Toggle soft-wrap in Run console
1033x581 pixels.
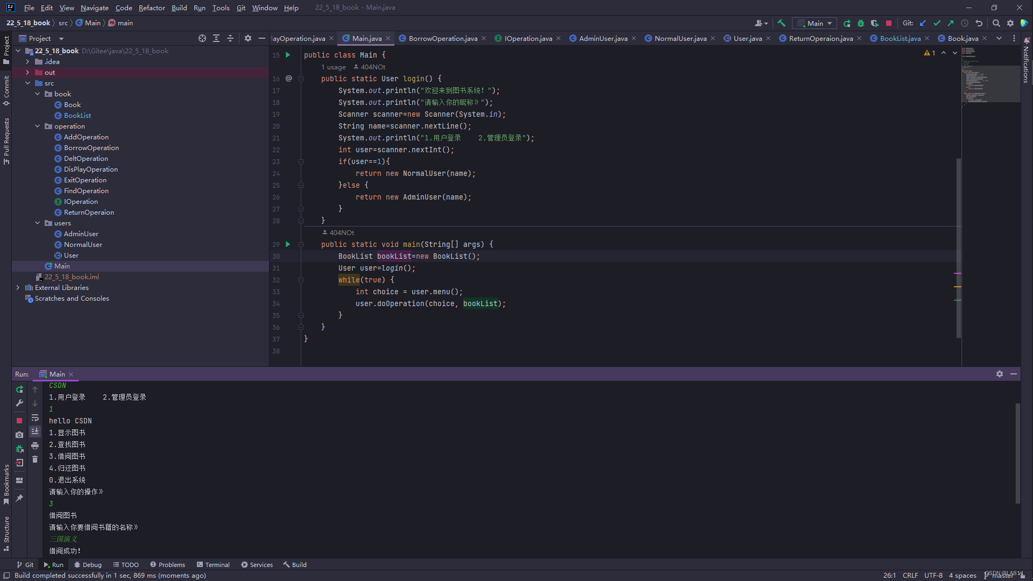coord(35,417)
